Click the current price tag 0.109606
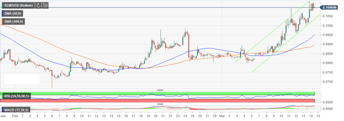Viewport: 344px width, 121px height. (x=329, y=7)
